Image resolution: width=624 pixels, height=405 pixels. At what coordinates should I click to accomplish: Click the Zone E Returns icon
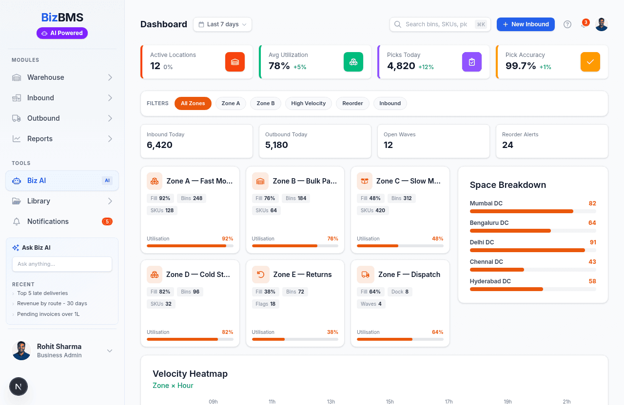tap(260, 275)
